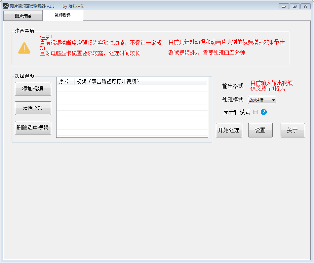Click the yellow warning triangle icon
The image size is (314, 263).
point(24,48)
